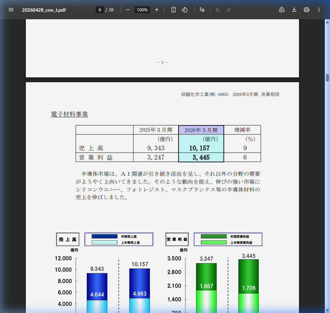Click the light green 上半期営業利益 legend swatch
330x313 pixels.
214,242
